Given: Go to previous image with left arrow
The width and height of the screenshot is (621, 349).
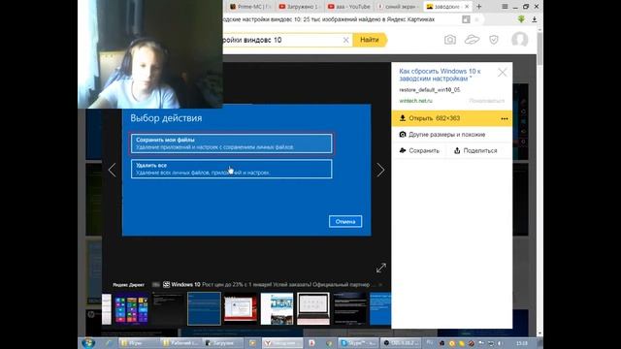Looking at the screenshot, I should tap(113, 171).
